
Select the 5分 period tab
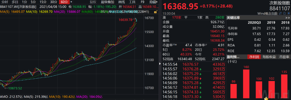coord(33,2)
